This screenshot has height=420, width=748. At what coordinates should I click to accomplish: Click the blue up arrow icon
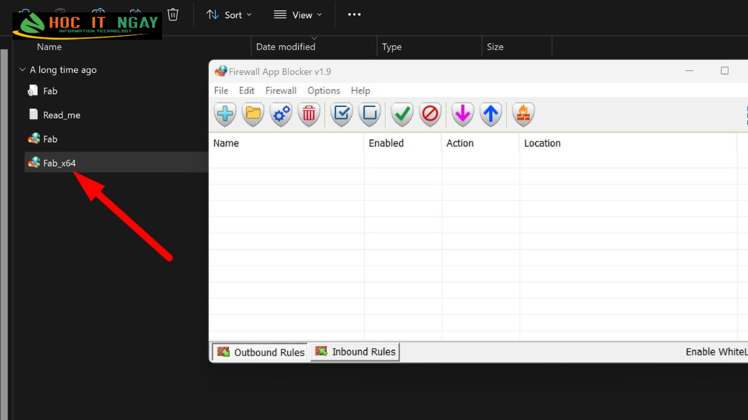click(x=491, y=114)
